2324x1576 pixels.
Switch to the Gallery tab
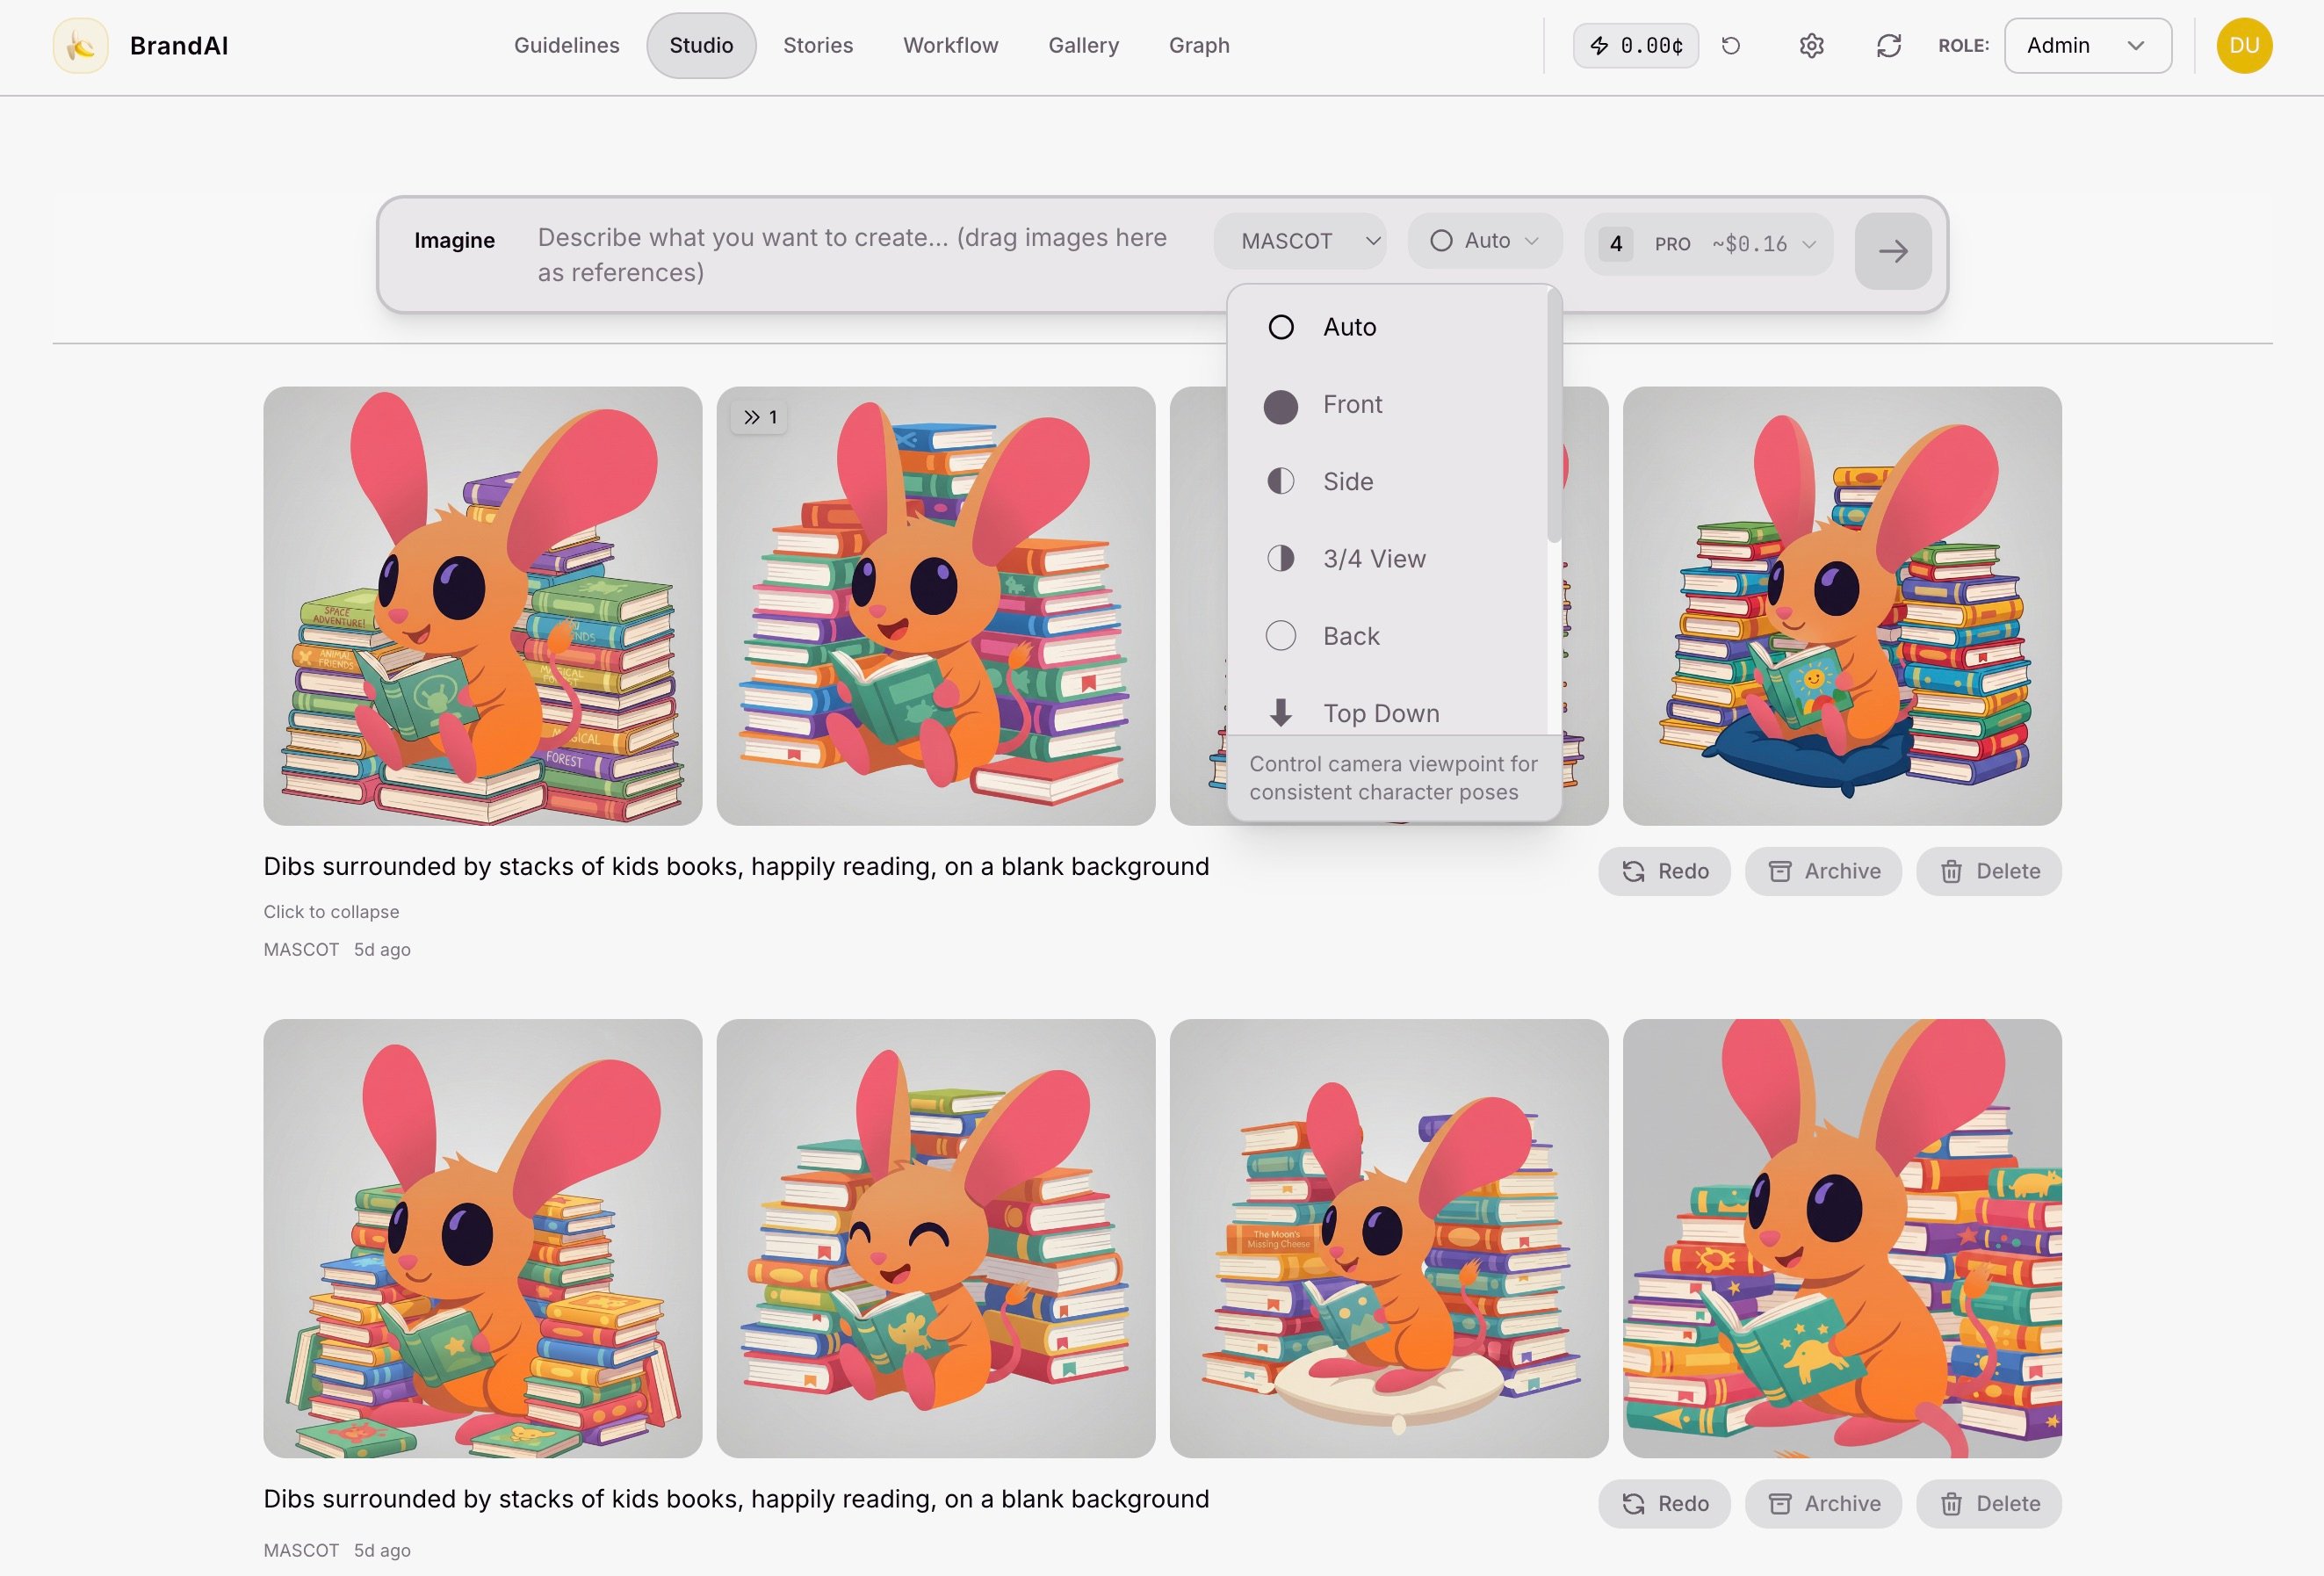[1083, 46]
